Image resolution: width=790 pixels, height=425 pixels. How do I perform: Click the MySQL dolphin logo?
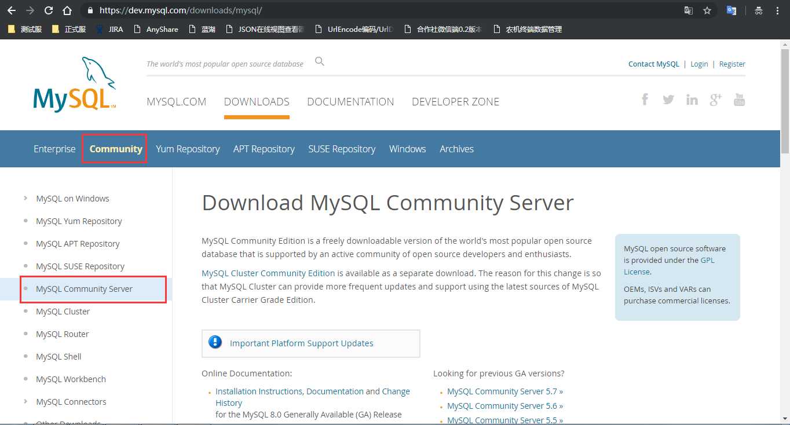[75, 84]
